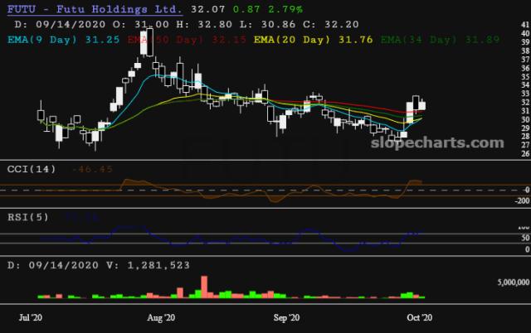Select the percent change 2.79%
This screenshot has width=531, height=333.
click(285, 9)
